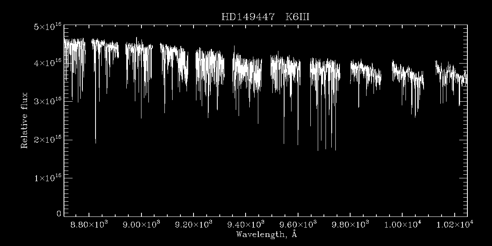The image size is (492, 246).
Task: Click the 8.80×10^3 wavelength tick label
Action: point(89,224)
